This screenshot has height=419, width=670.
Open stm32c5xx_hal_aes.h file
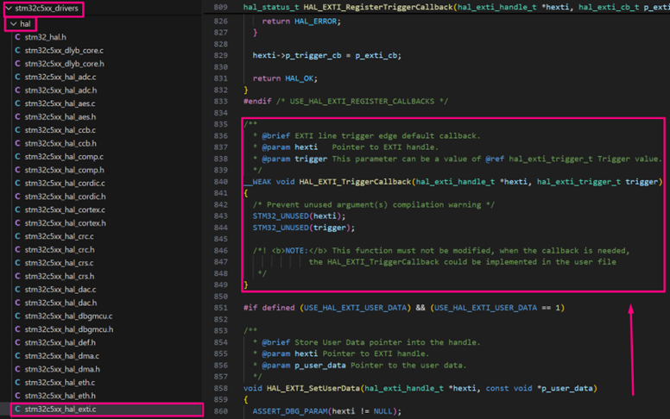tap(60, 116)
